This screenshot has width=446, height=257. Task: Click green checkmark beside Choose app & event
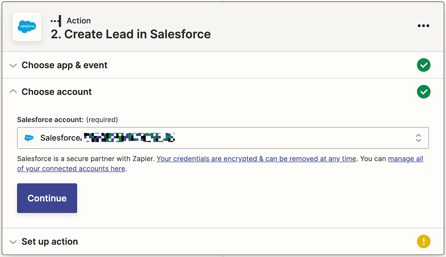coord(423,65)
